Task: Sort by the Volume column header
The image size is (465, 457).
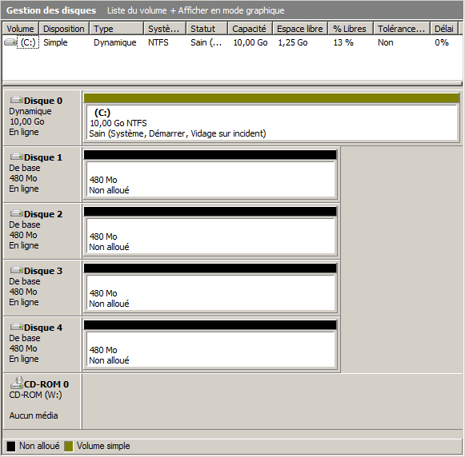Action: click(x=21, y=29)
